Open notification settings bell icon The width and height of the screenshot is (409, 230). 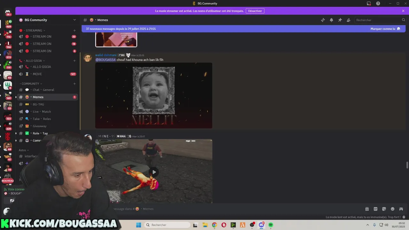click(x=331, y=20)
